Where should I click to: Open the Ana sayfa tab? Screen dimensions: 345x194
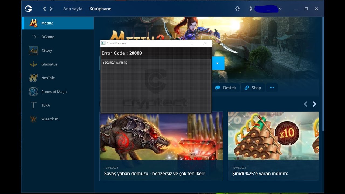73,9
